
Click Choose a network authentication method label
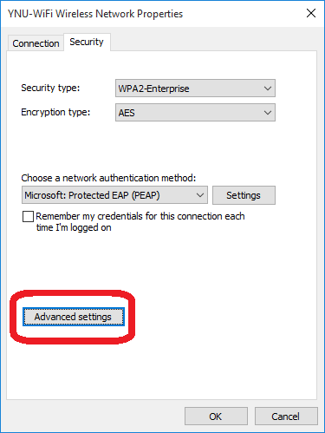tap(108, 178)
